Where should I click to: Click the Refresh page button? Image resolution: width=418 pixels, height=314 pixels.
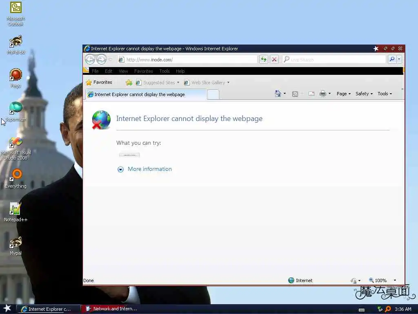pyautogui.click(x=263, y=59)
